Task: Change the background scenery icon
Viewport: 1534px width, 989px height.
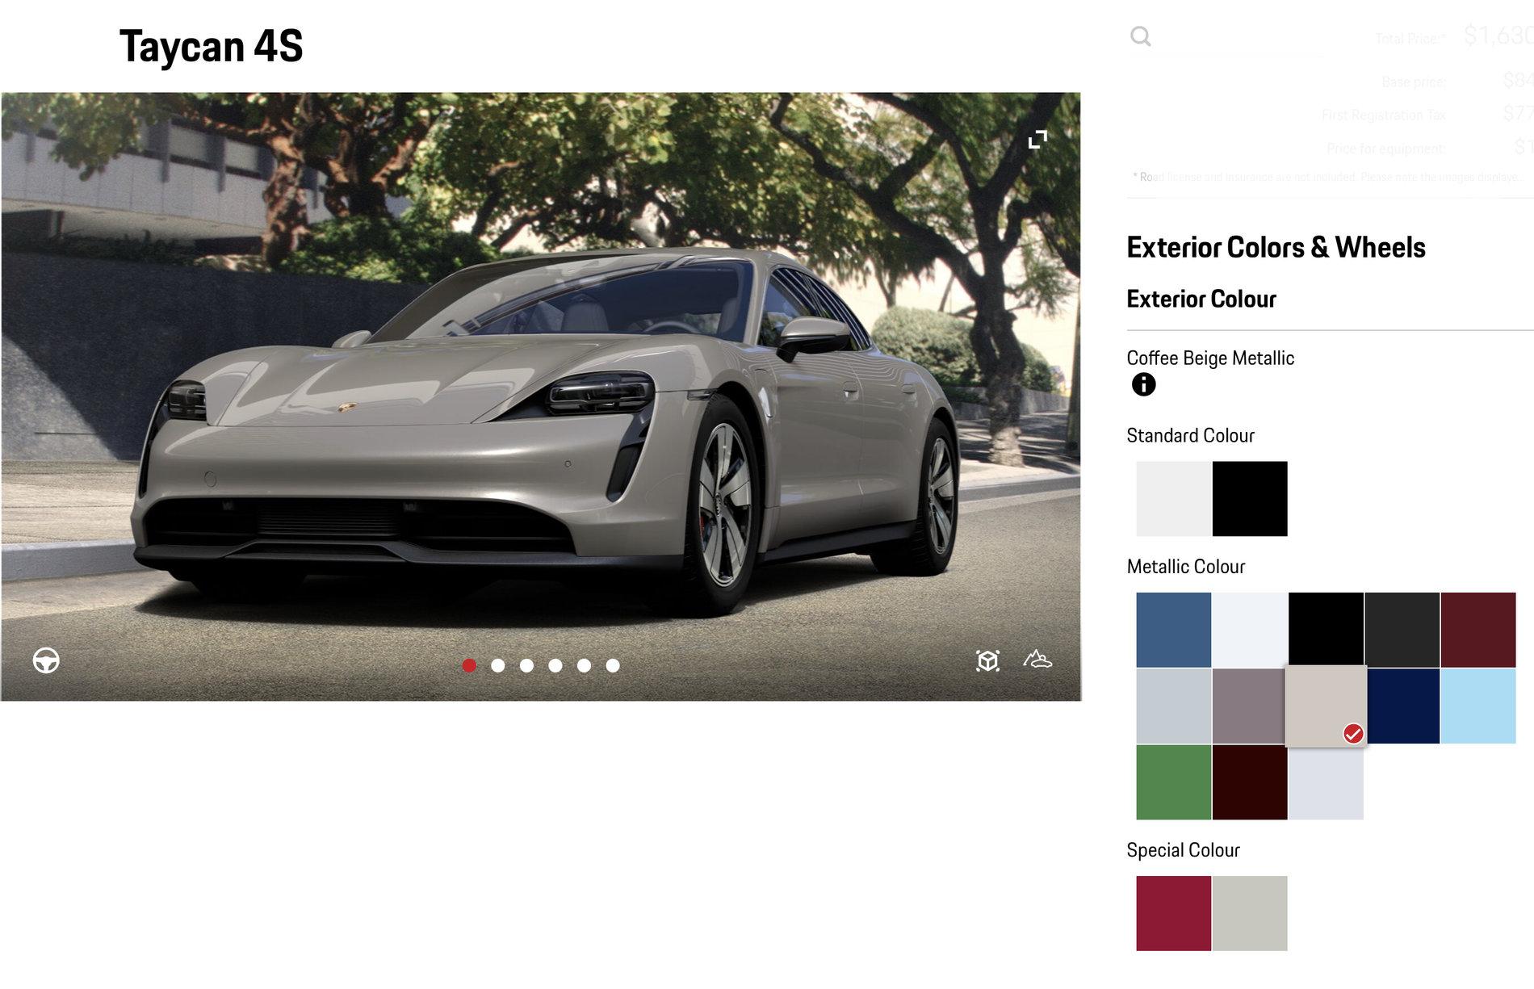Action: pyautogui.click(x=1037, y=660)
